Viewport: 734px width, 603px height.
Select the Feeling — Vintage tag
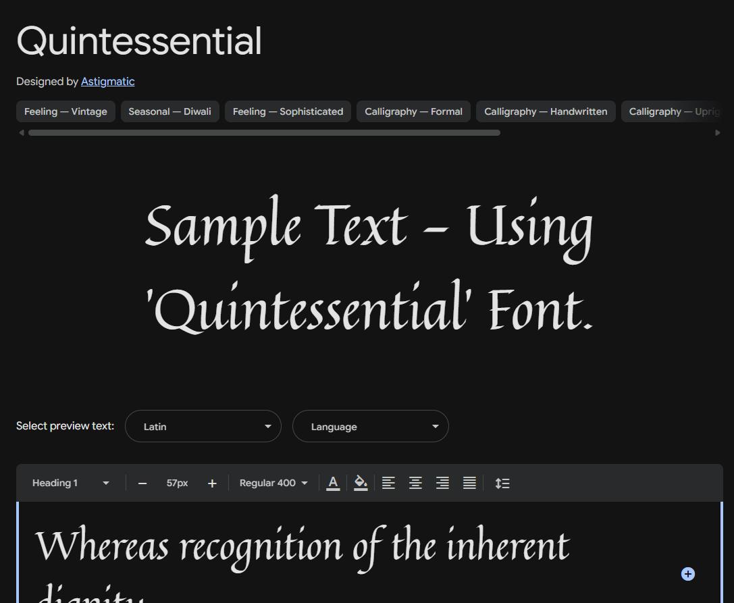[x=65, y=111]
